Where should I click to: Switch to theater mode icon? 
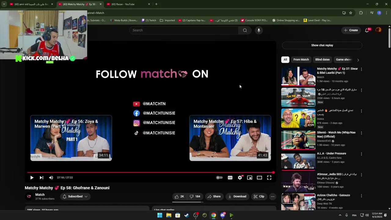pos(259,178)
